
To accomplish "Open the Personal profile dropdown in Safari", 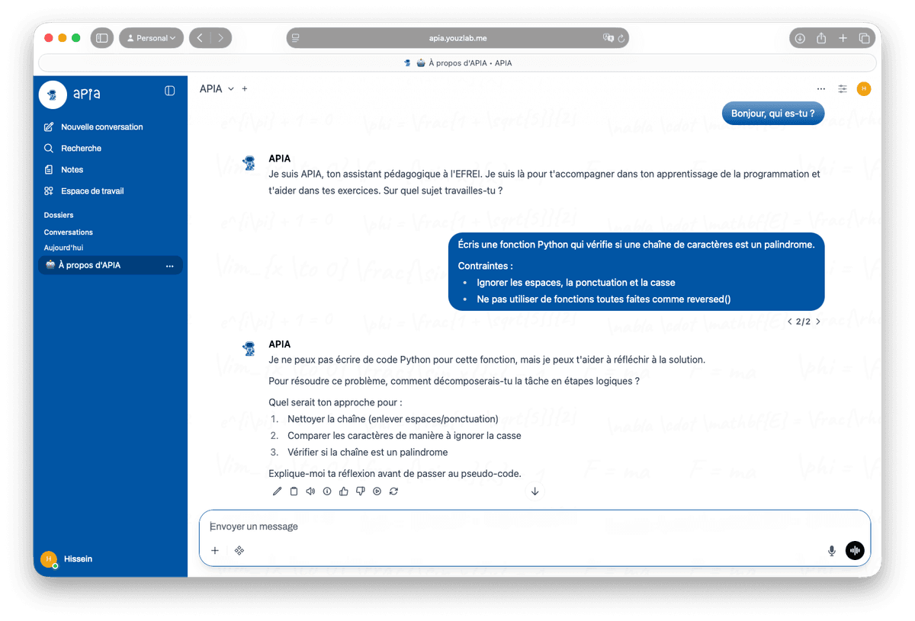I will tap(151, 37).
